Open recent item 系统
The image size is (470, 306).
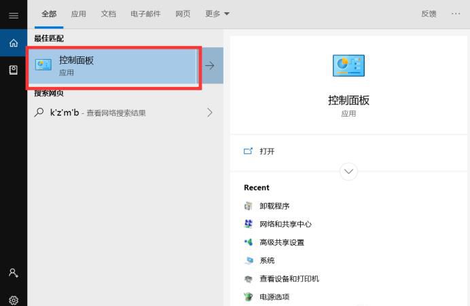tap(267, 261)
